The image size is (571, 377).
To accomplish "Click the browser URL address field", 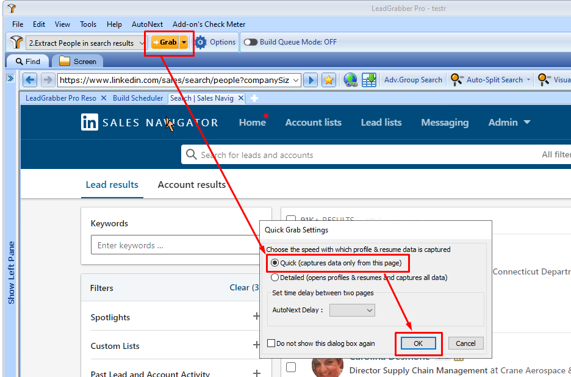I will click(175, 80).
